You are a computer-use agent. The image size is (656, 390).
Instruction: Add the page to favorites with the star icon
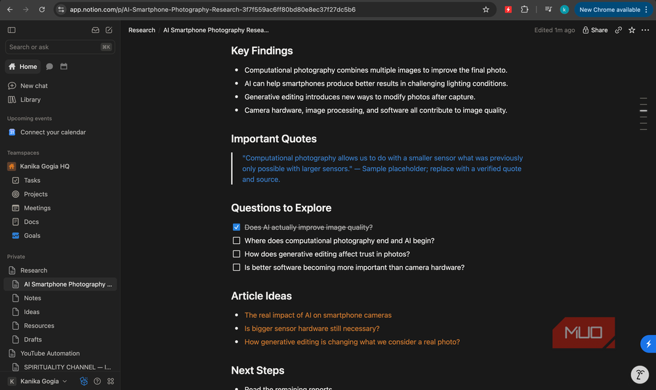[x=632, y=30]
